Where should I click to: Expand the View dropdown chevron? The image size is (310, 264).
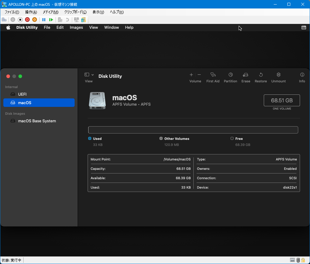click(x=92, y=75)
